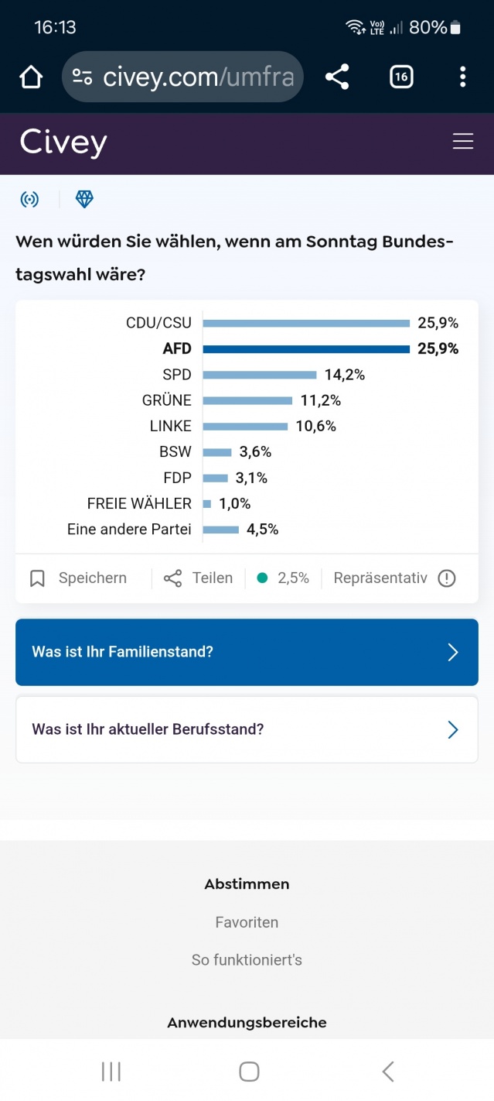Tap the civey.com address bar
This screenshot has height=1101, width=494.
[197, 77]
